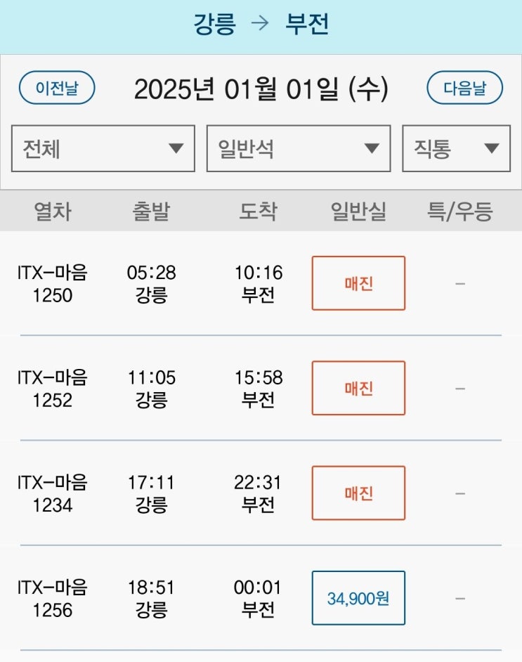This screenshot has height=662, width=522.
Task: Click the 도착 column header
Action: (x=258, y=211)
